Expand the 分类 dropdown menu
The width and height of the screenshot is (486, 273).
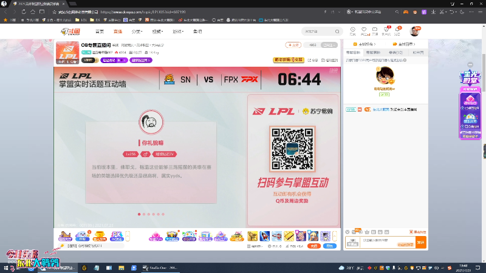tap(137, 32)
